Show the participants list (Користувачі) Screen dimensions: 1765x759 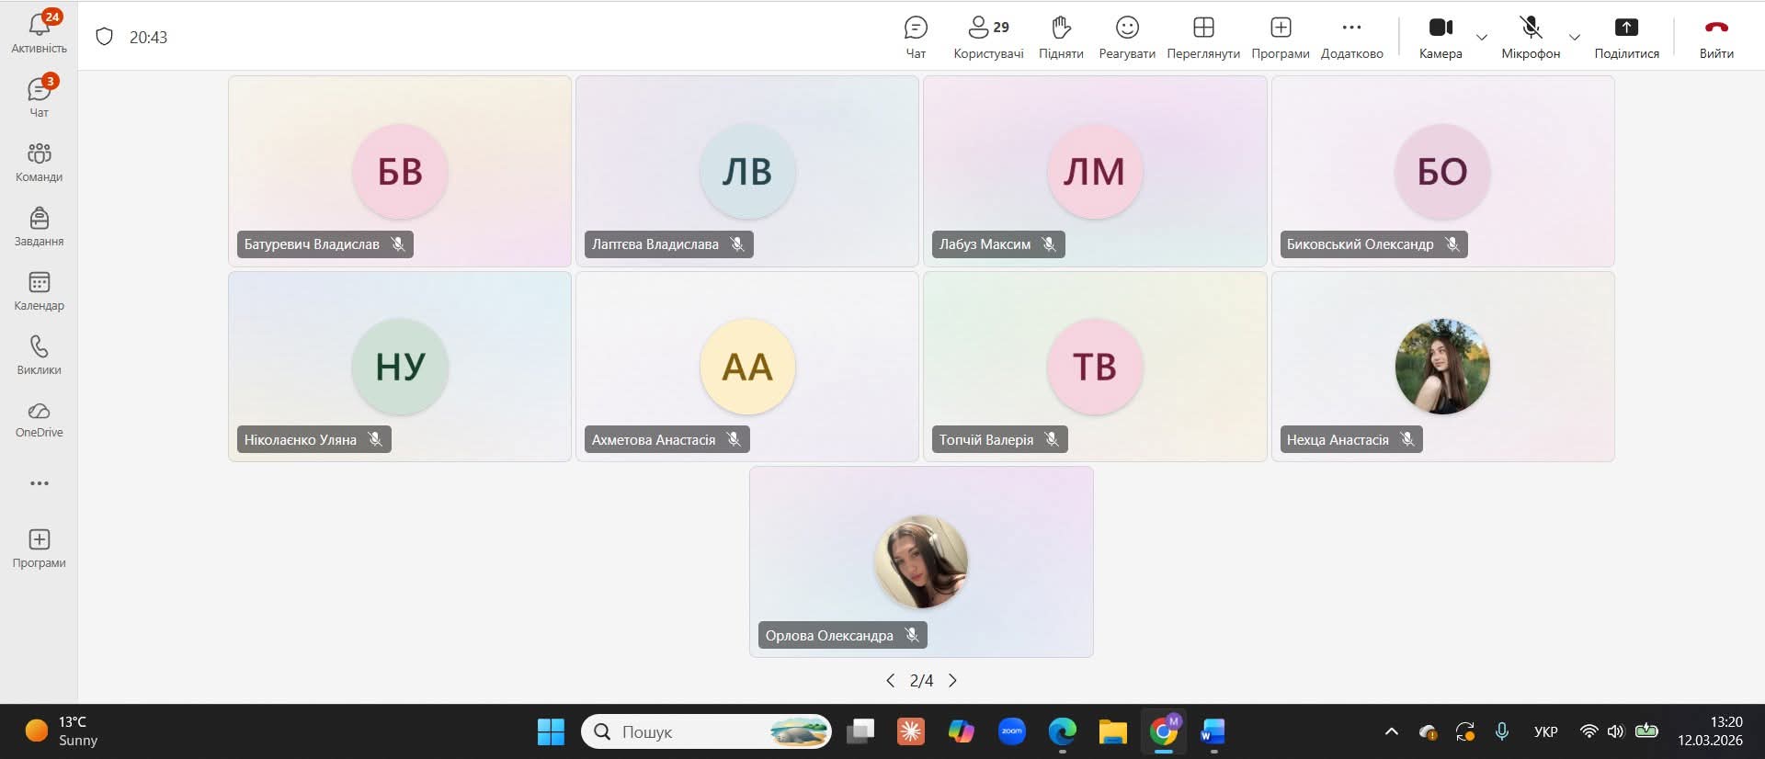988,37
